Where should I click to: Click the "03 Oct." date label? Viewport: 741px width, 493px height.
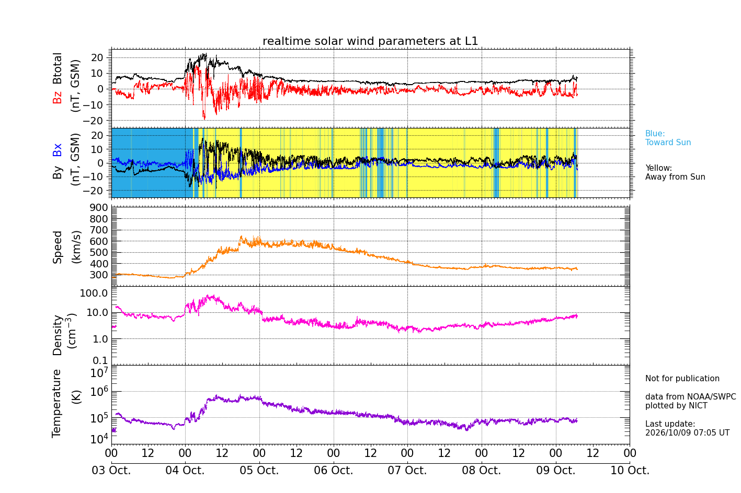tap(111, 470)
